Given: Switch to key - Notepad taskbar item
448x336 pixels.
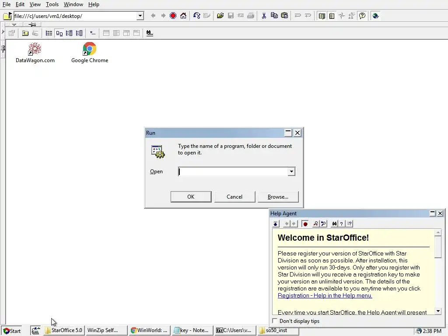Looking at the screenshot, I should click(192, 330).
